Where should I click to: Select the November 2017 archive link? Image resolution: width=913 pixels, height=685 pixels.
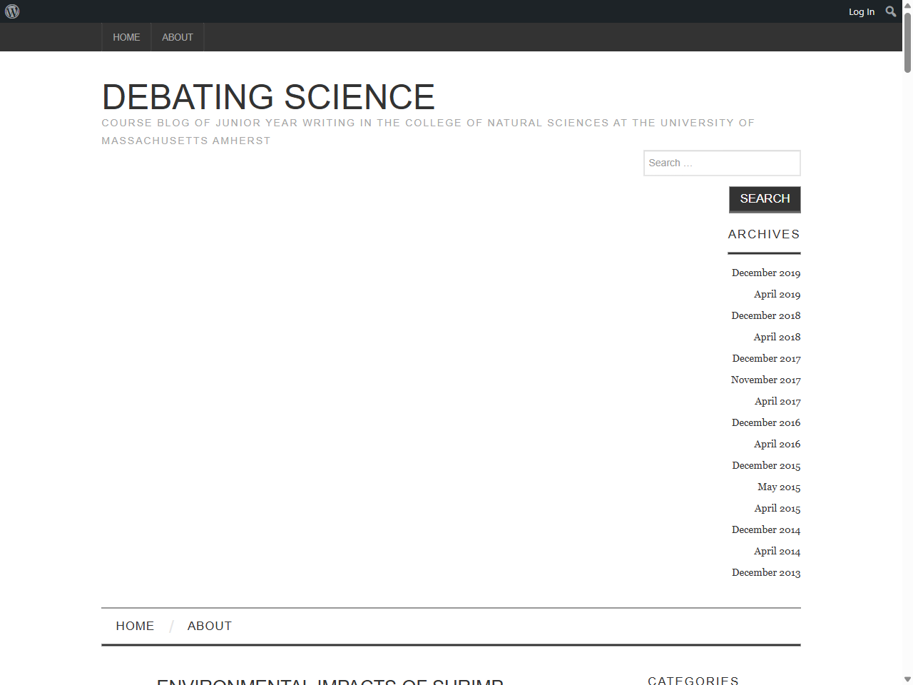pos(765,380)
